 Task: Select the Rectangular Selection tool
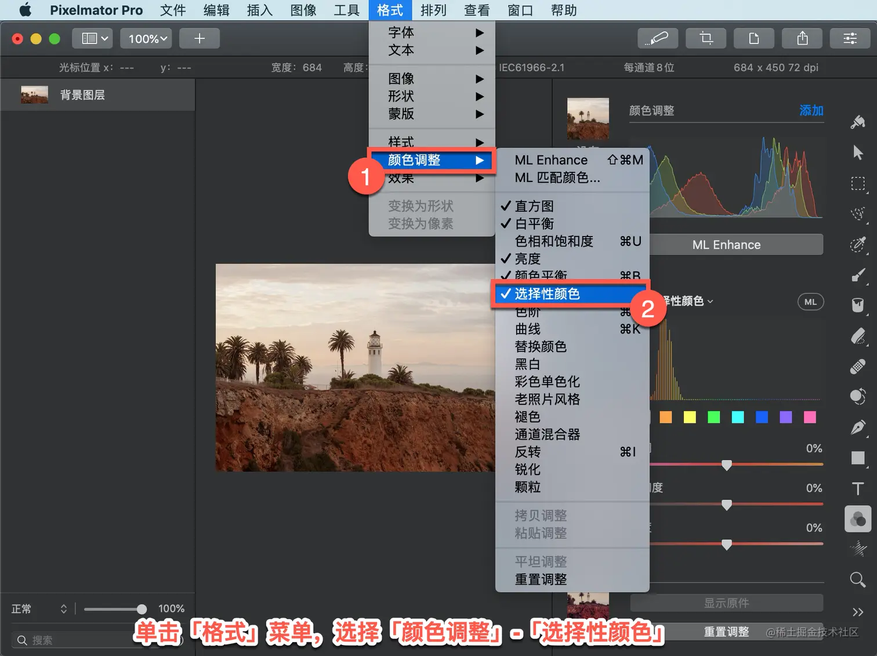[858, 183]
